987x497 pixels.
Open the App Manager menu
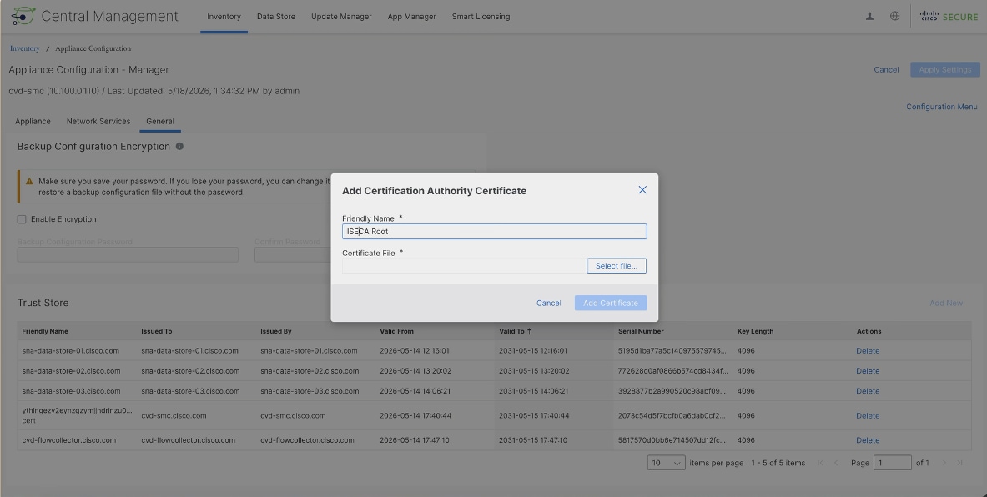tap(411, 17)
